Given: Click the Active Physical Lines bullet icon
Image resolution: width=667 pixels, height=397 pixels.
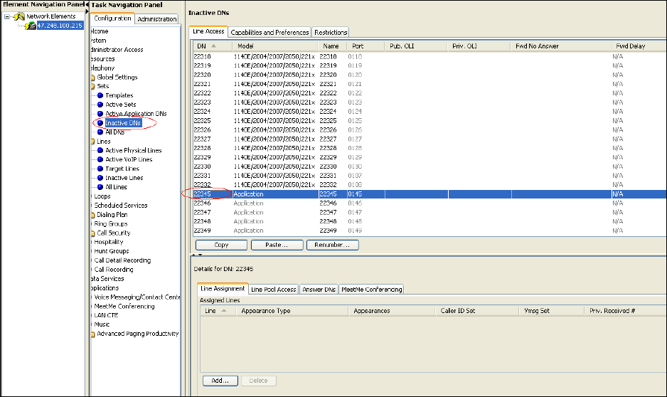Looking at the screenshot, I should point(100,151).
